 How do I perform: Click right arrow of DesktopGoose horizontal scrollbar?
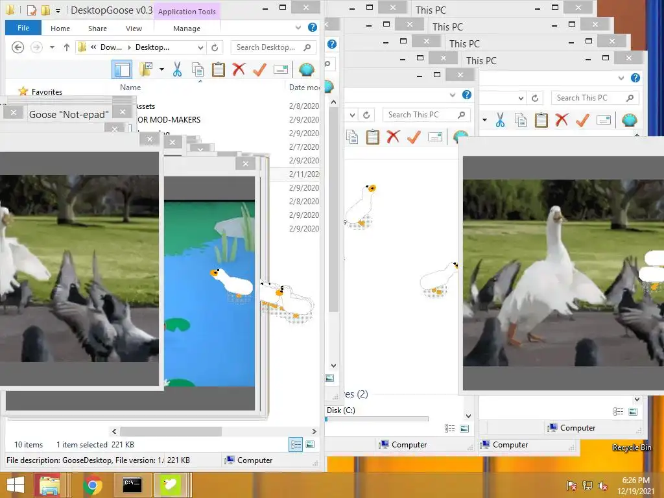314,431
